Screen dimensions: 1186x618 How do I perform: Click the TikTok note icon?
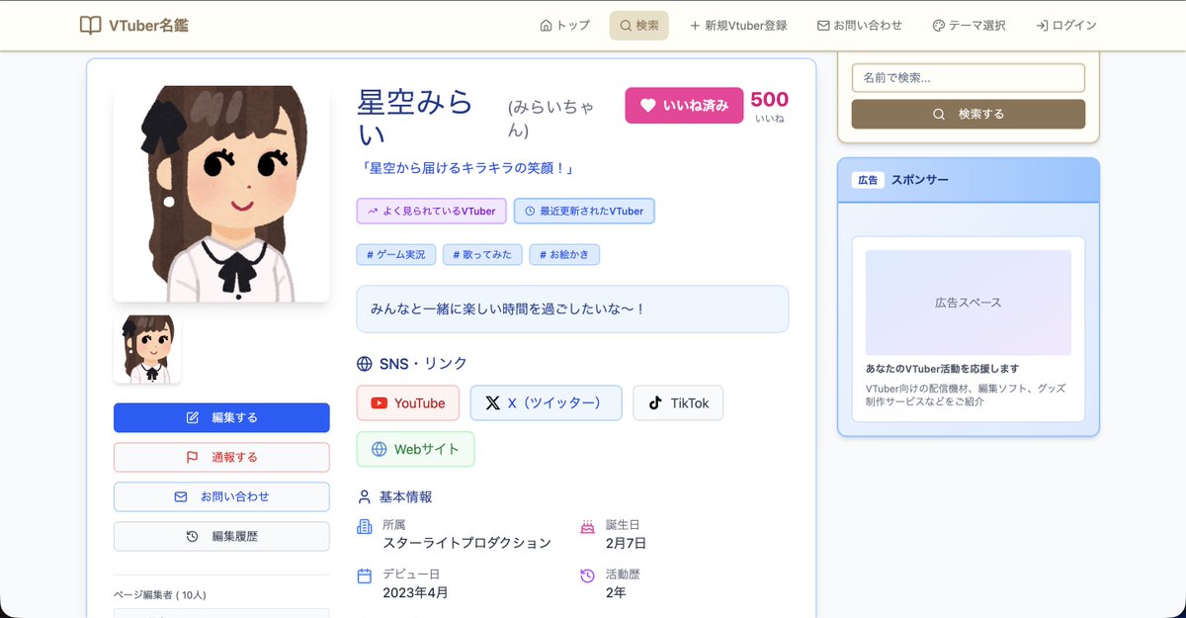pos(654,402)
